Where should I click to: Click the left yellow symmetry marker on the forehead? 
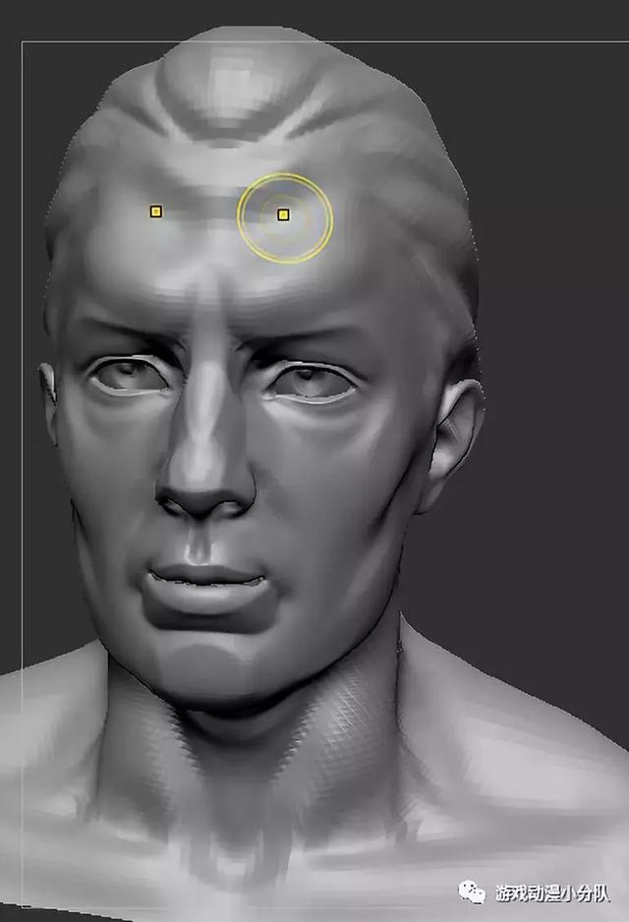(x=156, y=211)
